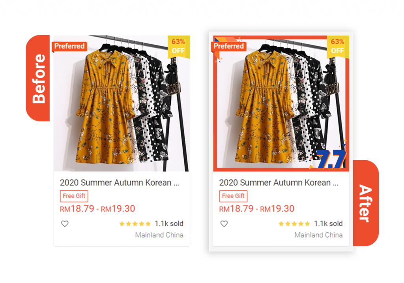Screen dimensions: 404x283
Task: Click the Free Gift tag on After card
Action: 233,196
